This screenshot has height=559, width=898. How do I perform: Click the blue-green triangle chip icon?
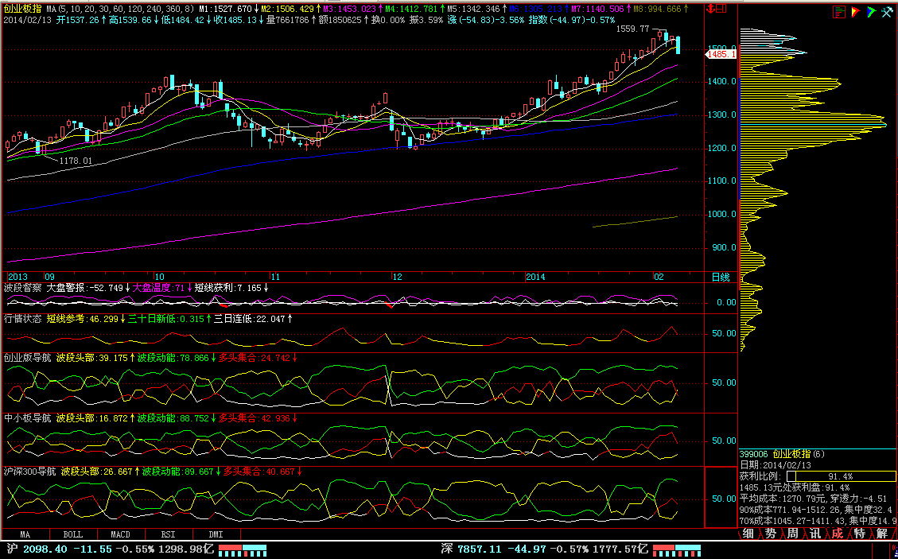[x=870, y=11]
